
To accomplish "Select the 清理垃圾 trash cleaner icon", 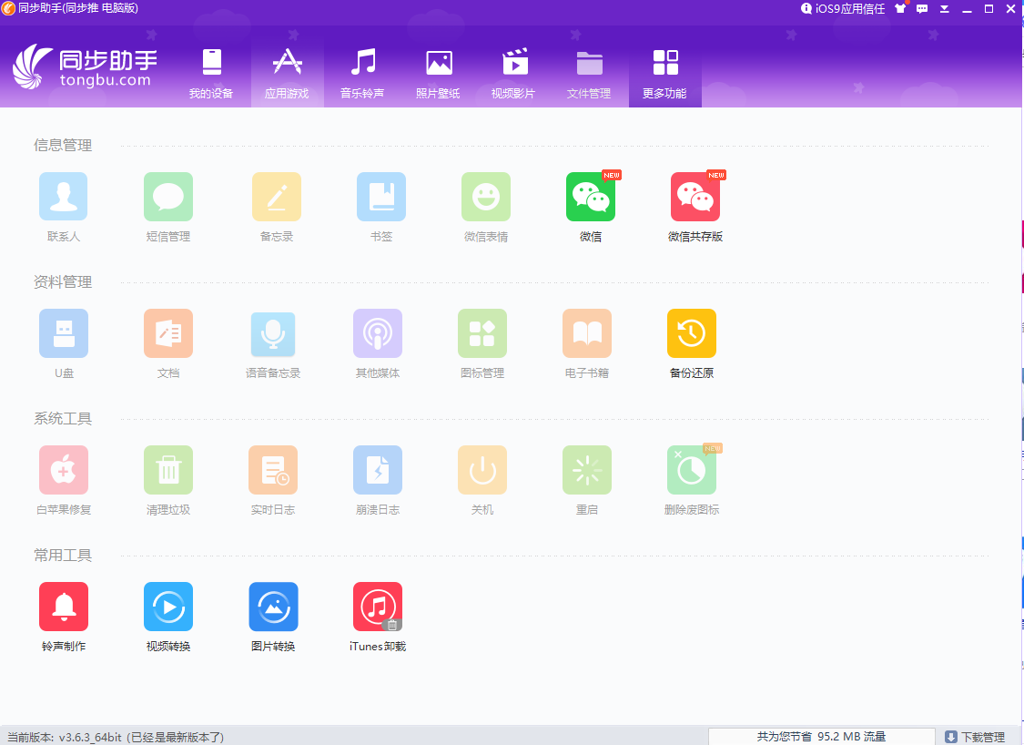I will 168,471.
